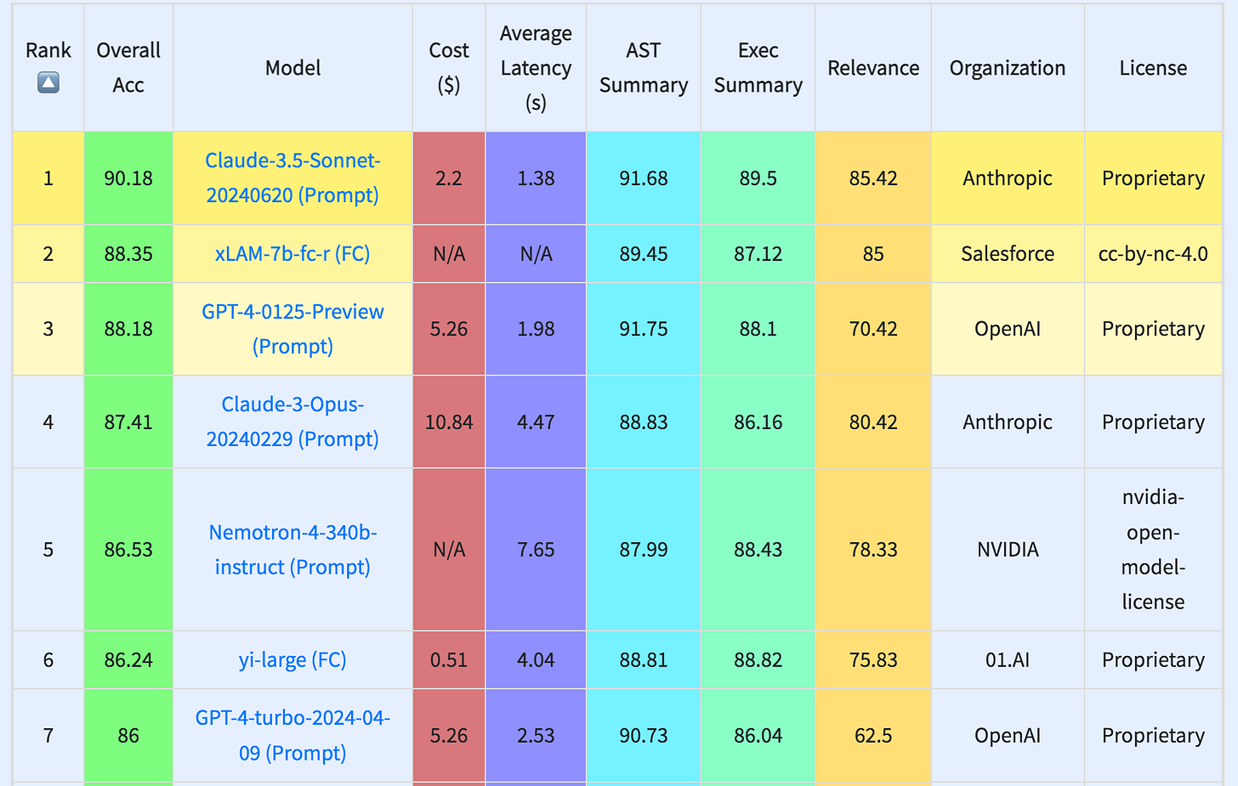Click the Rank column header text
The width and height of the screenshot is (1238, 786).
point(48,50)
